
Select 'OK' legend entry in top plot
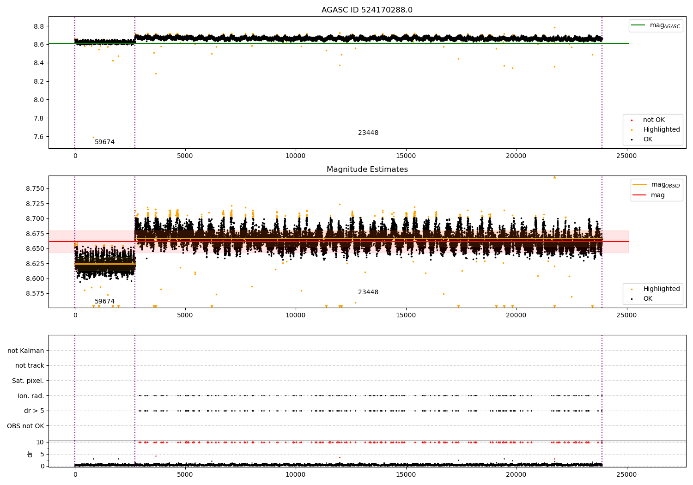point(648,139)
